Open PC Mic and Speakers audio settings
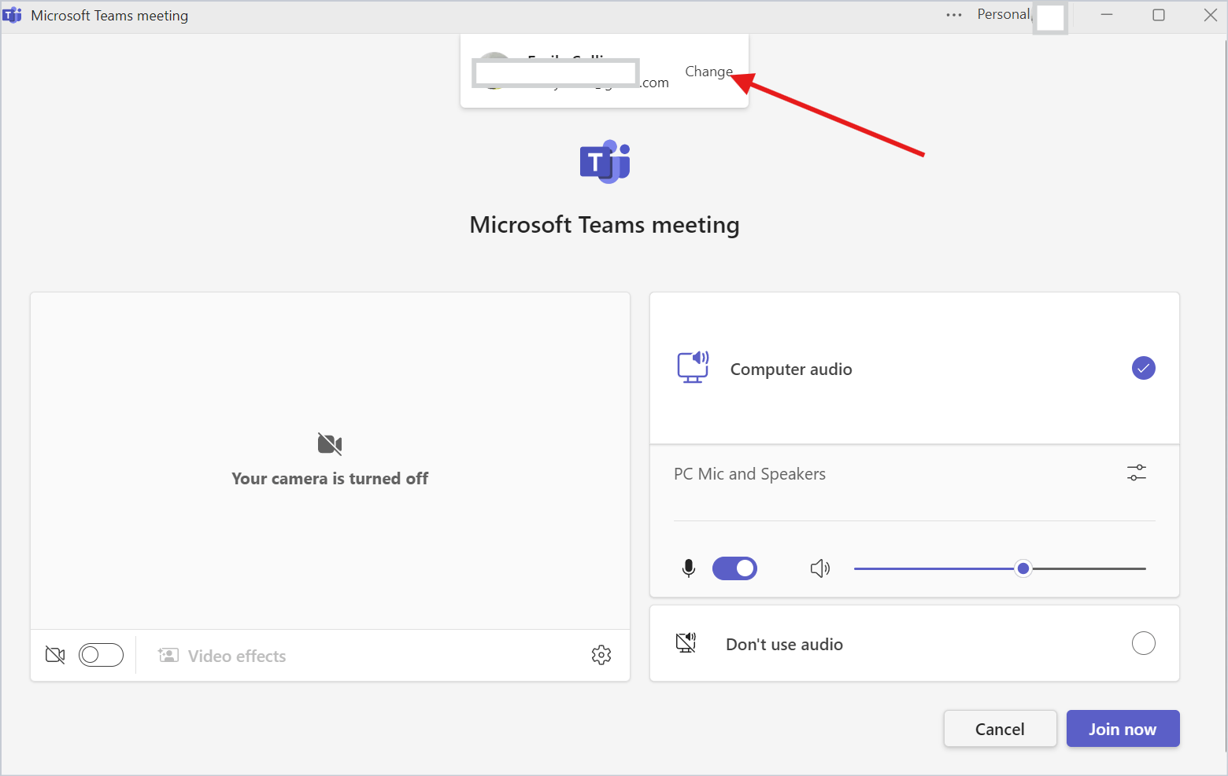The width and height of the screenshot is (1228, 776). coord(1137,473)
